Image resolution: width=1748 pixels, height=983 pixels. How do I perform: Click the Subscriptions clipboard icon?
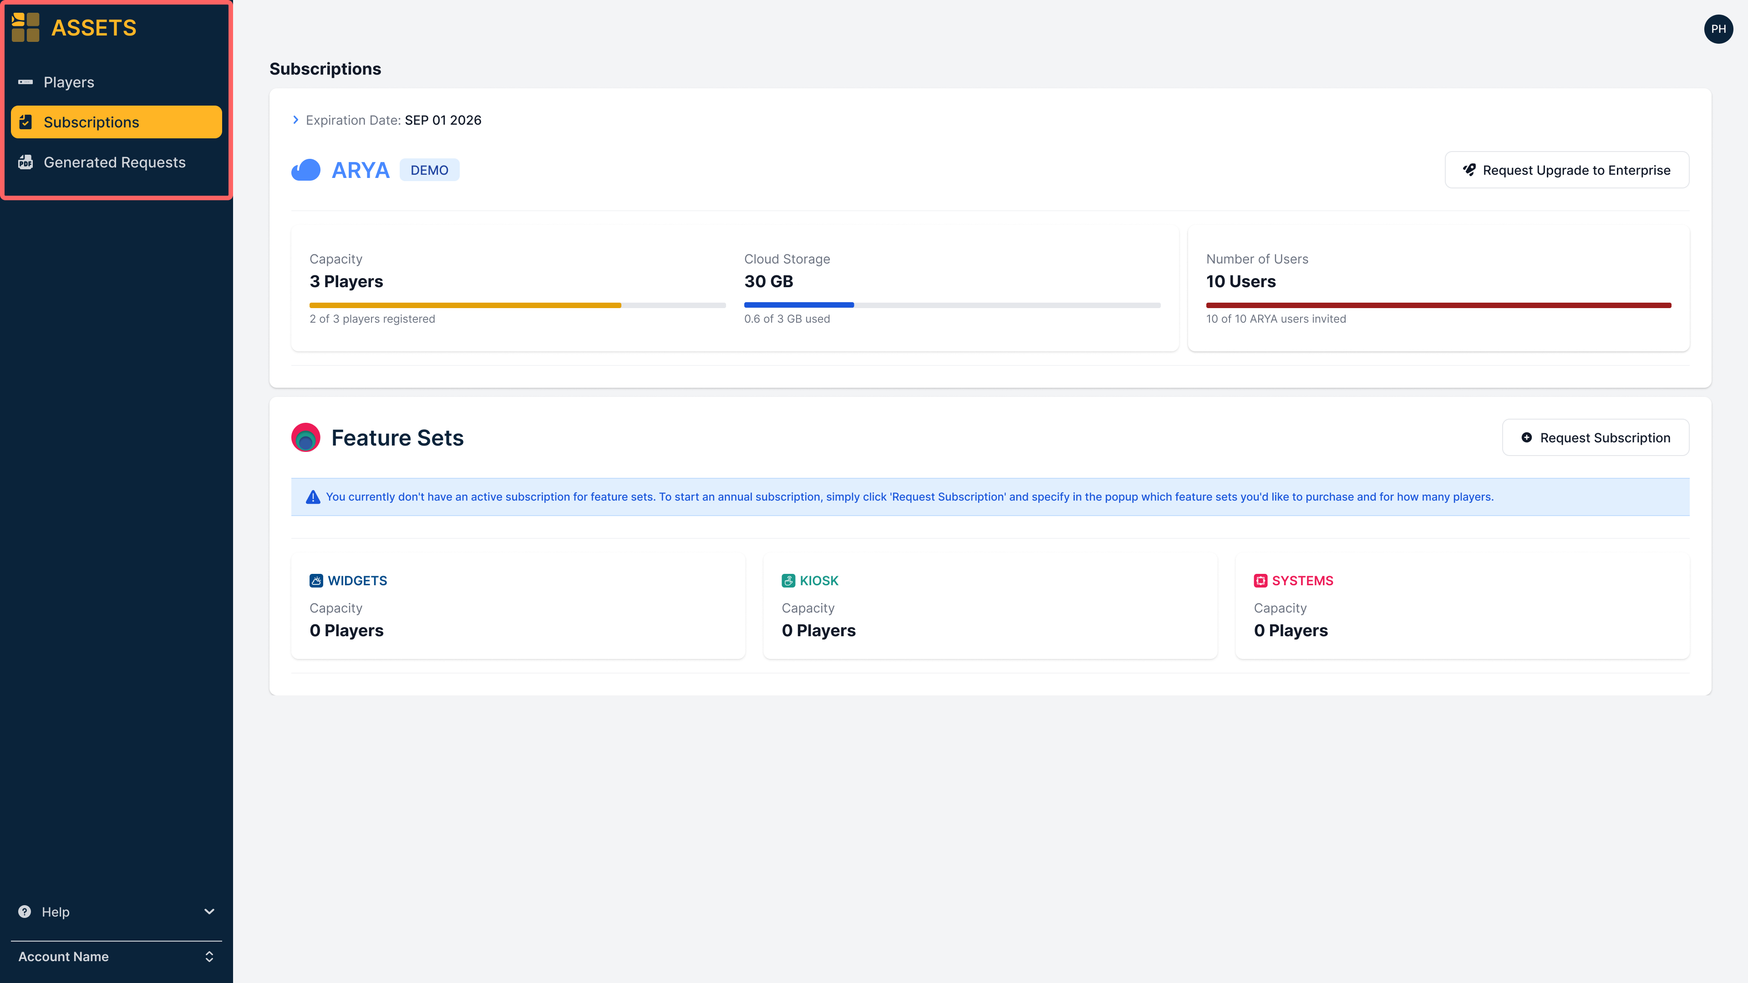[x=26, y=122]
